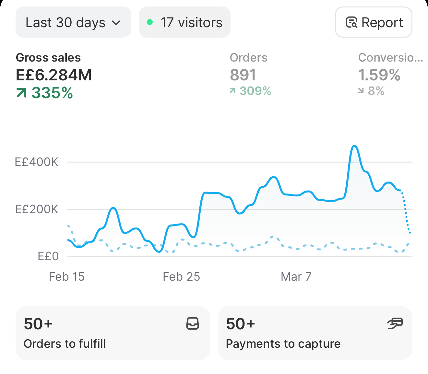This screenshot has height=374, width=428.
Task: Open the Payments to capture card
Action: coord(315,333)
